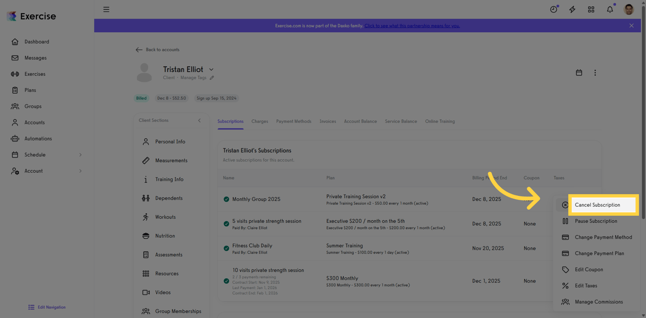Choose Pause Subscription from menu
Viewport: 646px width, 318px height.
596,221
